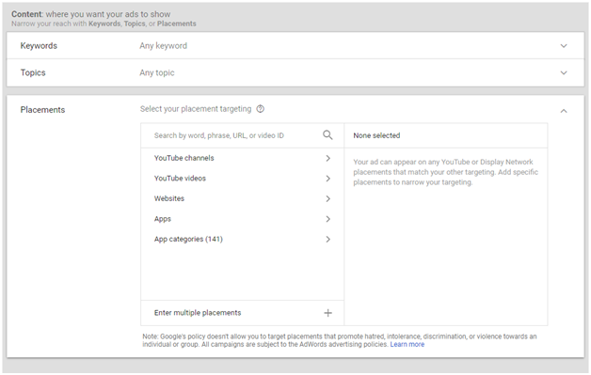591x375 pixels.
Task: Click the search magnifier icon
Action: [327, 135]
